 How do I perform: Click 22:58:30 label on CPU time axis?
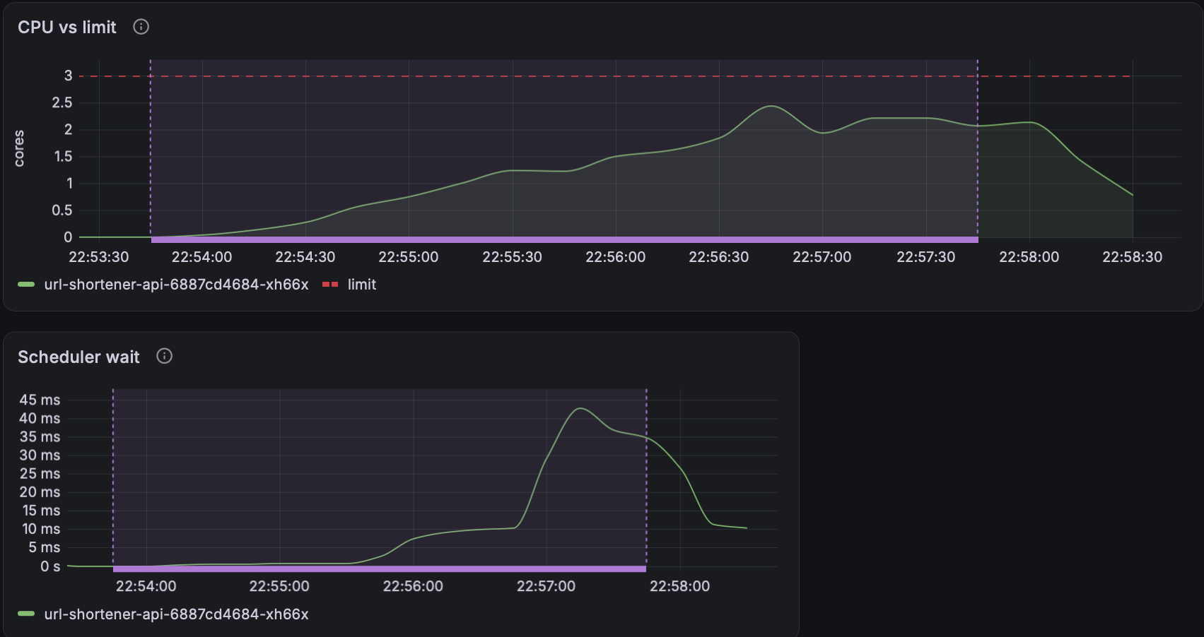click(x=1133, y=257)
